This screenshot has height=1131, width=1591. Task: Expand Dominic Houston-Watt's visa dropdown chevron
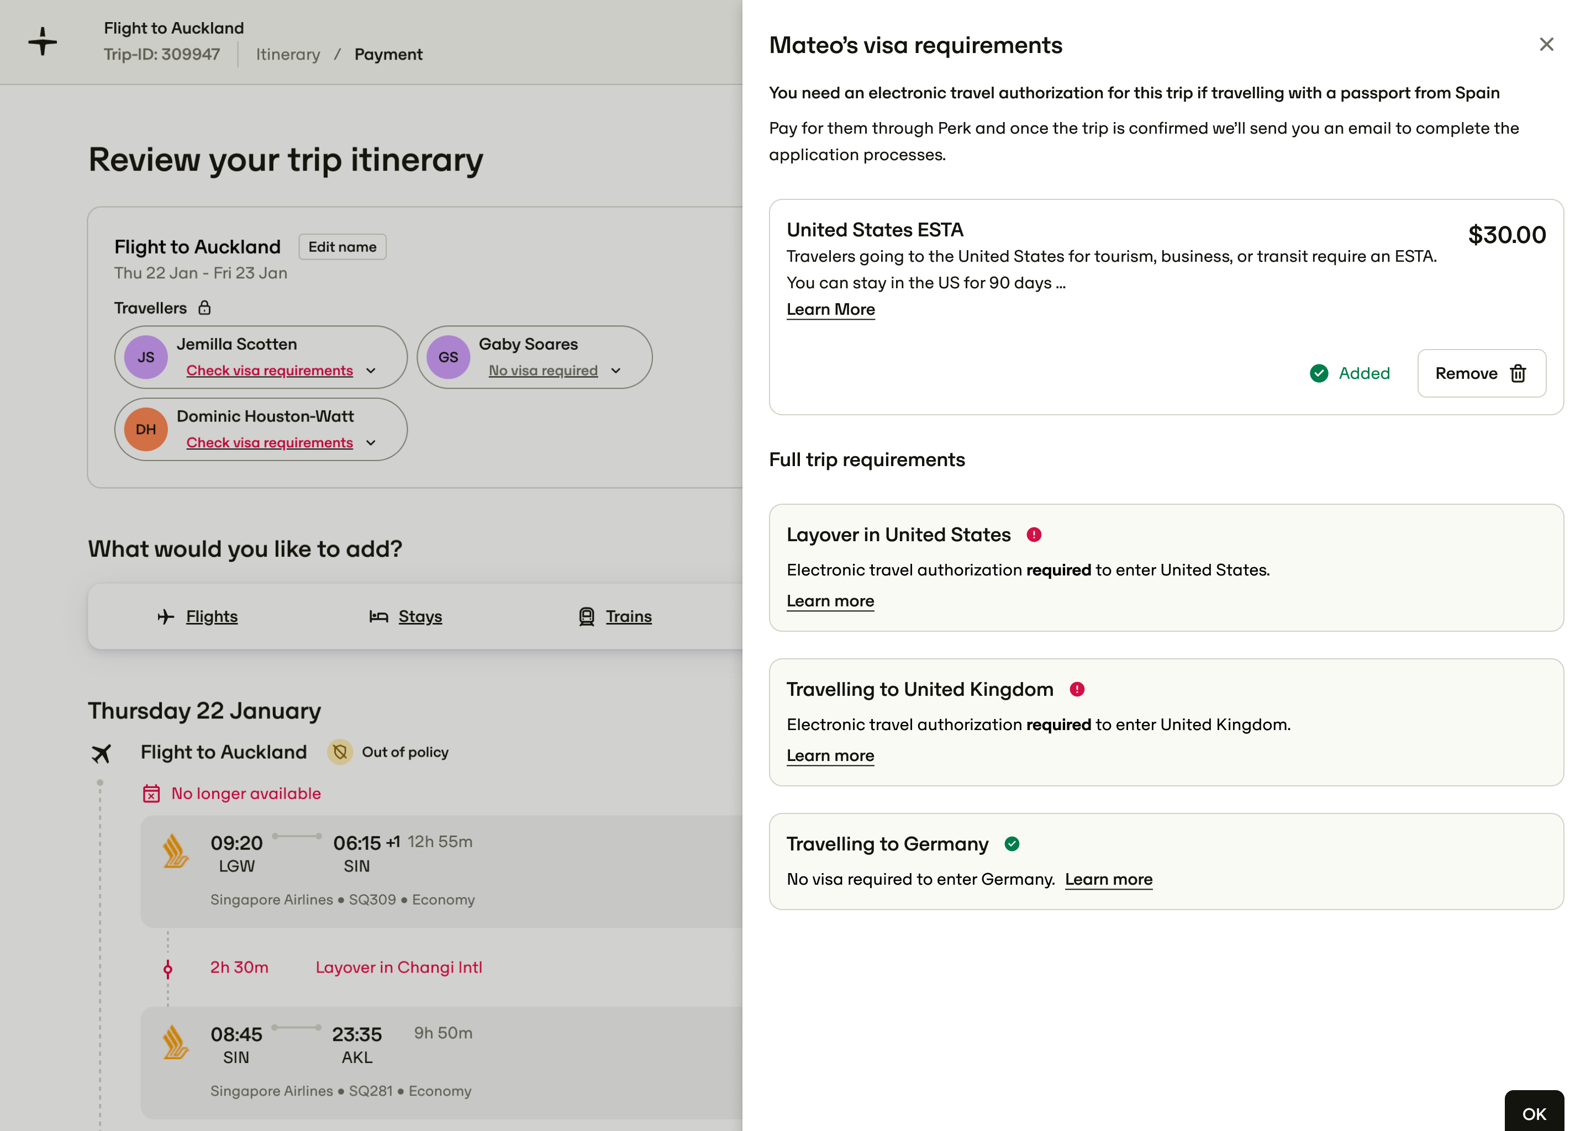click(x=371, y=443)
